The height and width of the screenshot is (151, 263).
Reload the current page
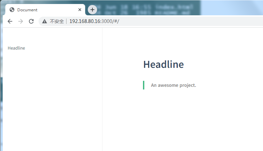pos(31,21)
